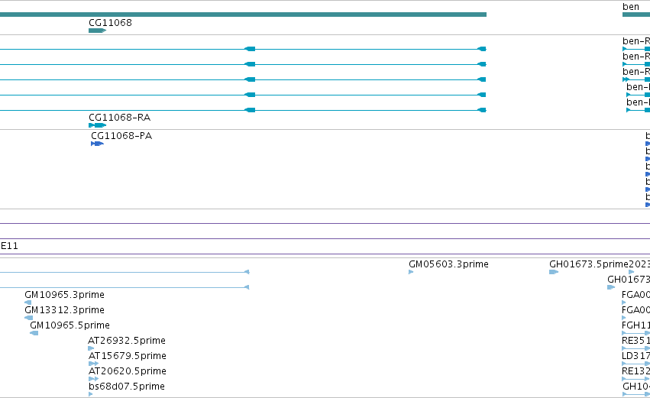Viewport: 650px width, 398px height.
Task: Select the arrow glyph under AT15679.5prime
Action: [94, 364]
